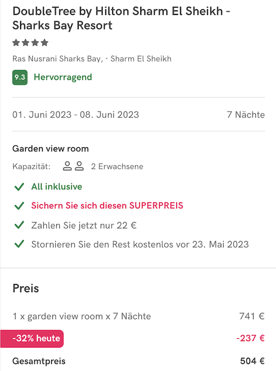Click the -237 € discount amount

251,338
